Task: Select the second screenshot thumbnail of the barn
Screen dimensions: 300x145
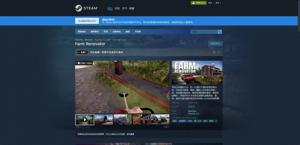Action: (104, 120)
